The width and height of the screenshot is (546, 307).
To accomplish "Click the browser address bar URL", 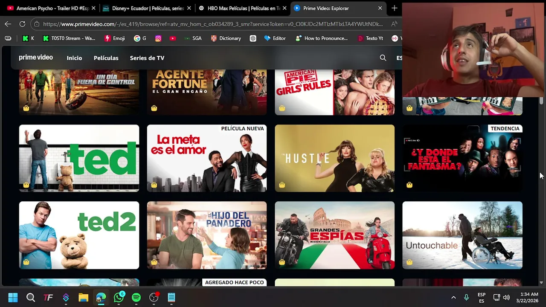I will (213, 24).
